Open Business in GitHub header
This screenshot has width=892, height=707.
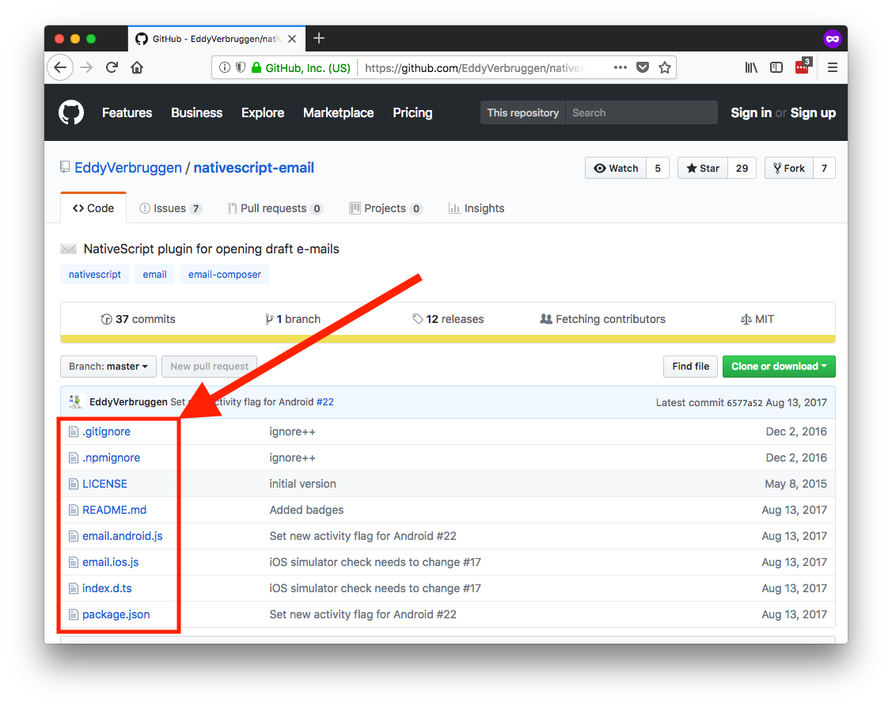coord(197,112)
